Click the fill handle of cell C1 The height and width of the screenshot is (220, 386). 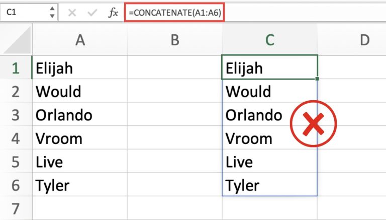click(x=317, y=79)
